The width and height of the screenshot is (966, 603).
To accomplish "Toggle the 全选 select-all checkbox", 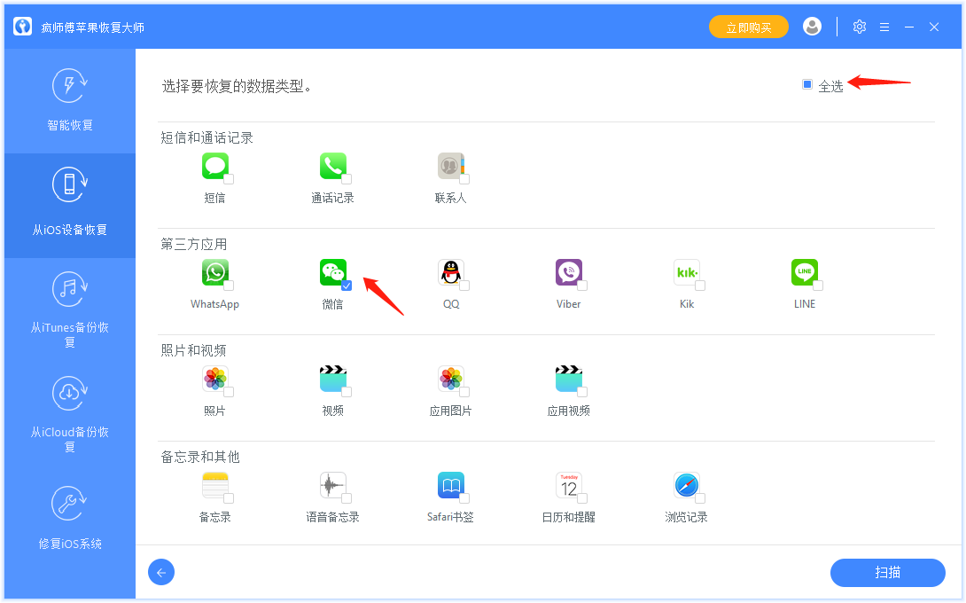I will coord(807,84).
